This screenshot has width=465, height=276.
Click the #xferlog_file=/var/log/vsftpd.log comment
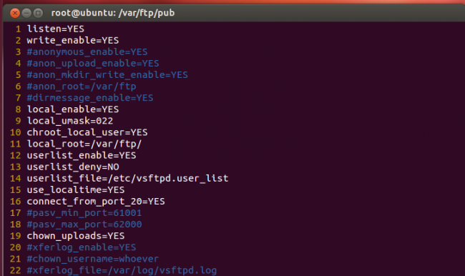point(122,271)
